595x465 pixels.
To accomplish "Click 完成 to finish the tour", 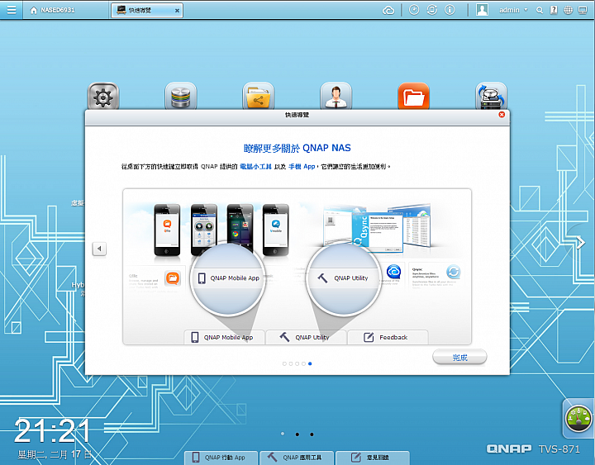I will point(459,358).
